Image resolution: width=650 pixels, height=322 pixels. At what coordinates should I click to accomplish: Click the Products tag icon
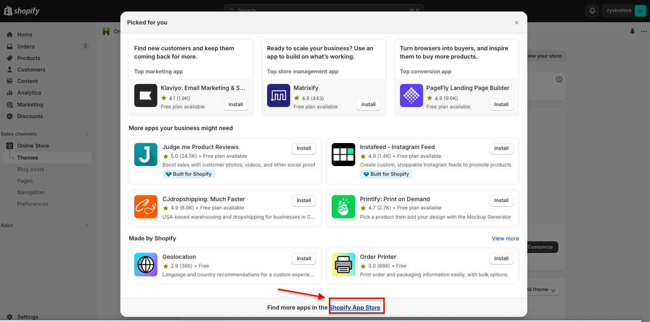(x=10, y=58)
